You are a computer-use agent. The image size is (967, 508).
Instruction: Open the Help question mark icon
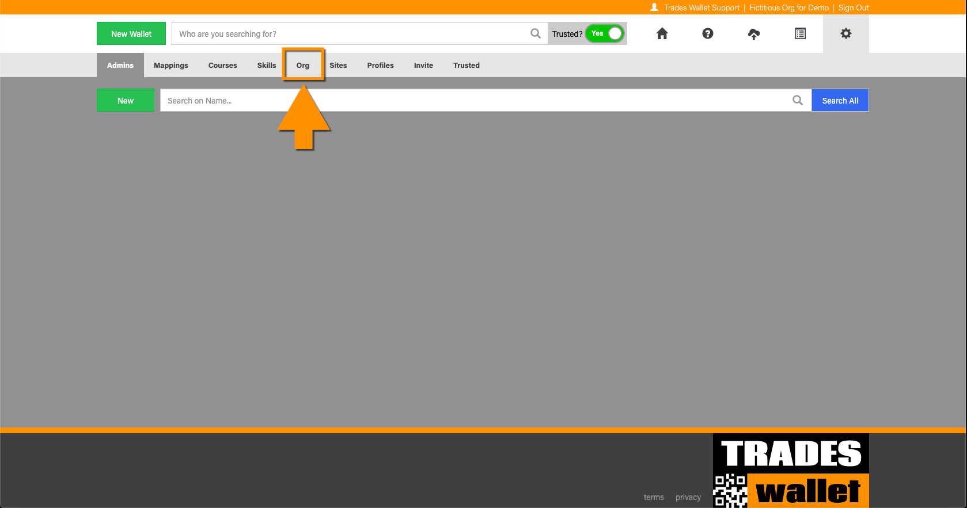(708, 34)
